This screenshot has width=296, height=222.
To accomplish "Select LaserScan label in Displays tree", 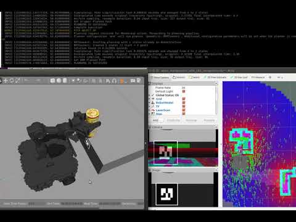I will tap(163, 110).
